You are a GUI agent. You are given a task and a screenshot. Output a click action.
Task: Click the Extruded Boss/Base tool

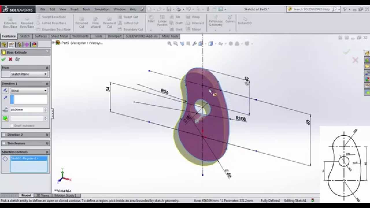pos(10,22)
